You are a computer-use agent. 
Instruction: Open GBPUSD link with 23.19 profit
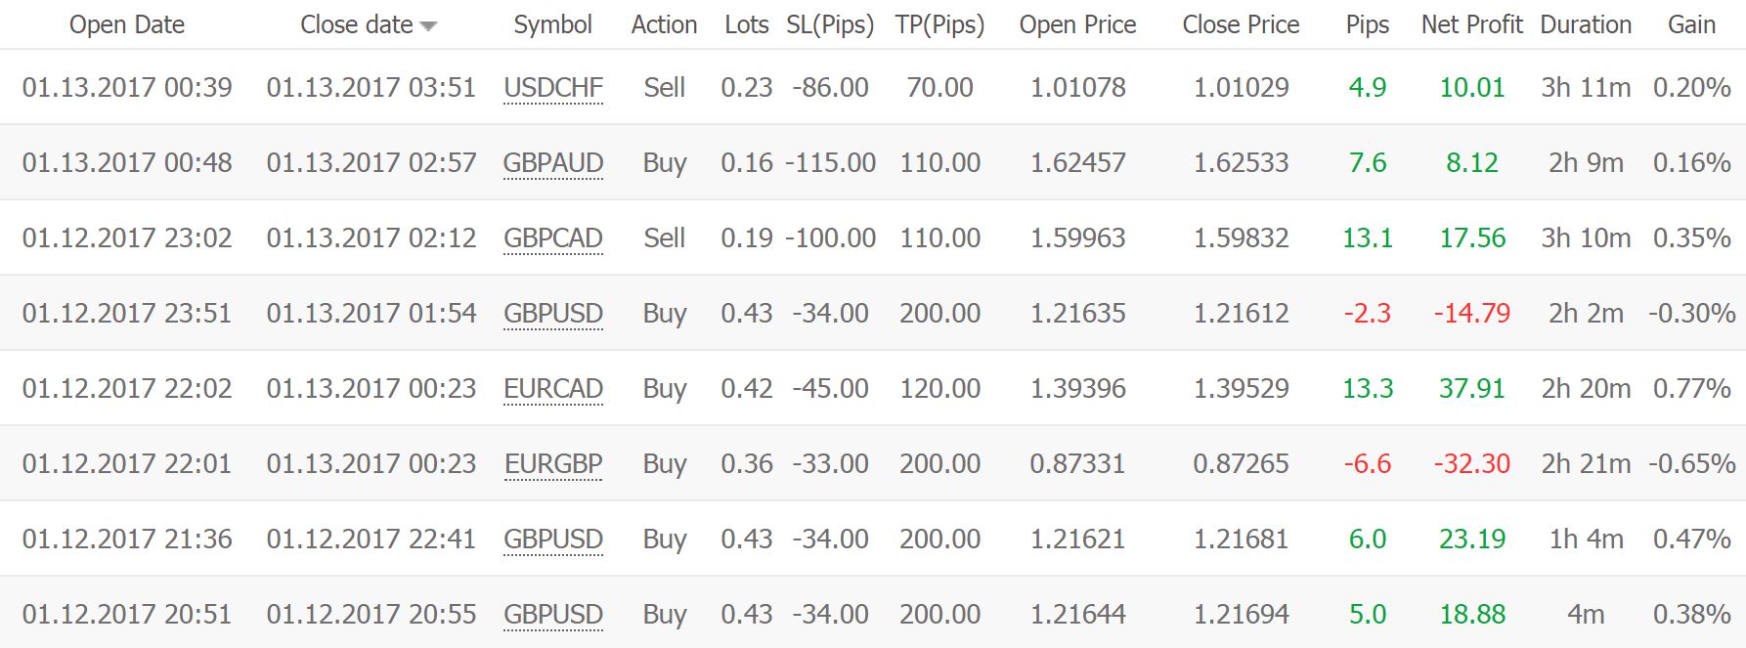tap(553, 540)
